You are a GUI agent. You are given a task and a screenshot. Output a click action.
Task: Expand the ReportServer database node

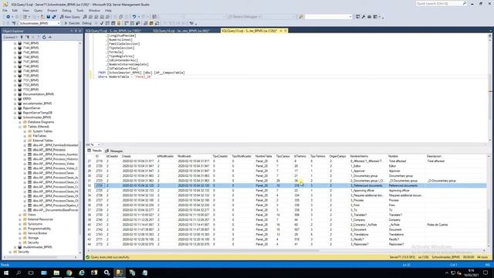pyautogui.click(x=15, y=108)
